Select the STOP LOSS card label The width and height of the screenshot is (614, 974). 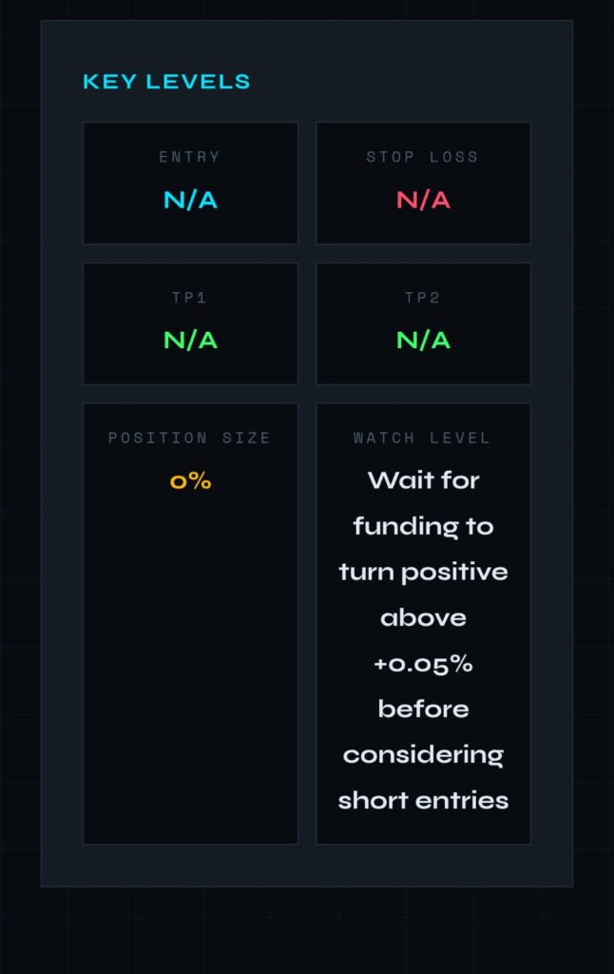coord(423,157)
